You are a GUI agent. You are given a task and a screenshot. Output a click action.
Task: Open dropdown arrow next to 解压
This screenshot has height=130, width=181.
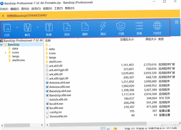click(37, 27)
